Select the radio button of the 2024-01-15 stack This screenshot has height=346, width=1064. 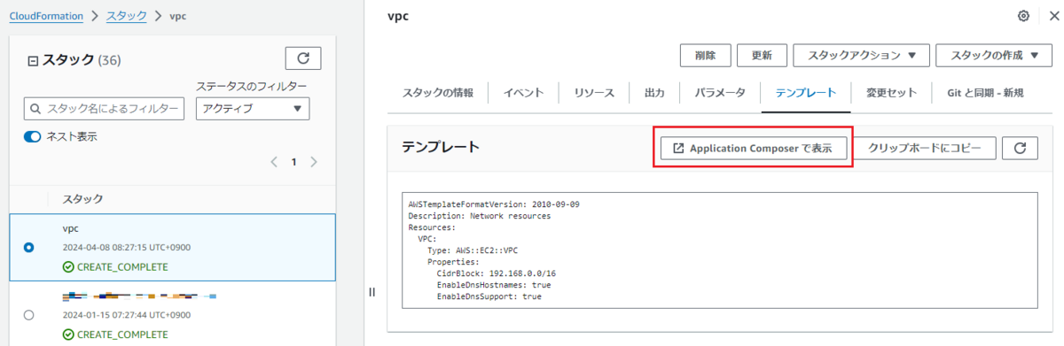click(29, 314)
